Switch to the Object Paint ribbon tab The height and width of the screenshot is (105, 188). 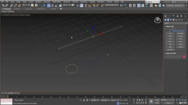tap(41, 9)
